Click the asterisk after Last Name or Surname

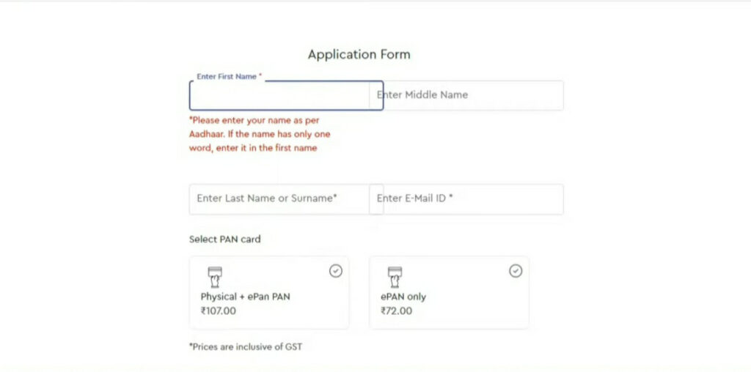[x=335, y=198]
